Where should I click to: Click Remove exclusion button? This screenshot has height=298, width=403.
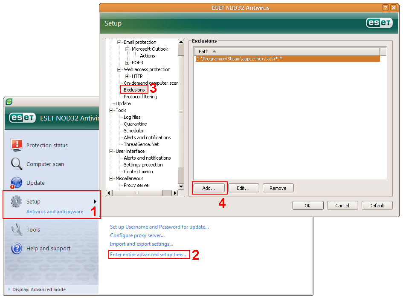click(278, 188)
